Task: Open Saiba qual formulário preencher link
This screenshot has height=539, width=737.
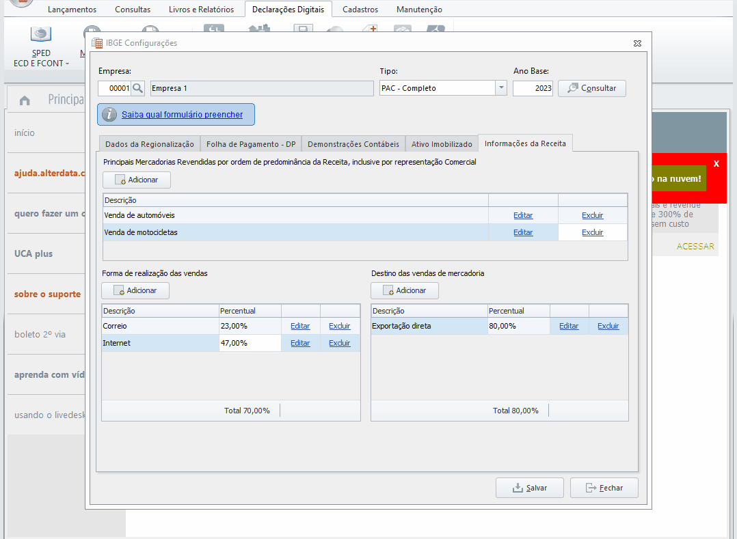Action: [183, 115]
